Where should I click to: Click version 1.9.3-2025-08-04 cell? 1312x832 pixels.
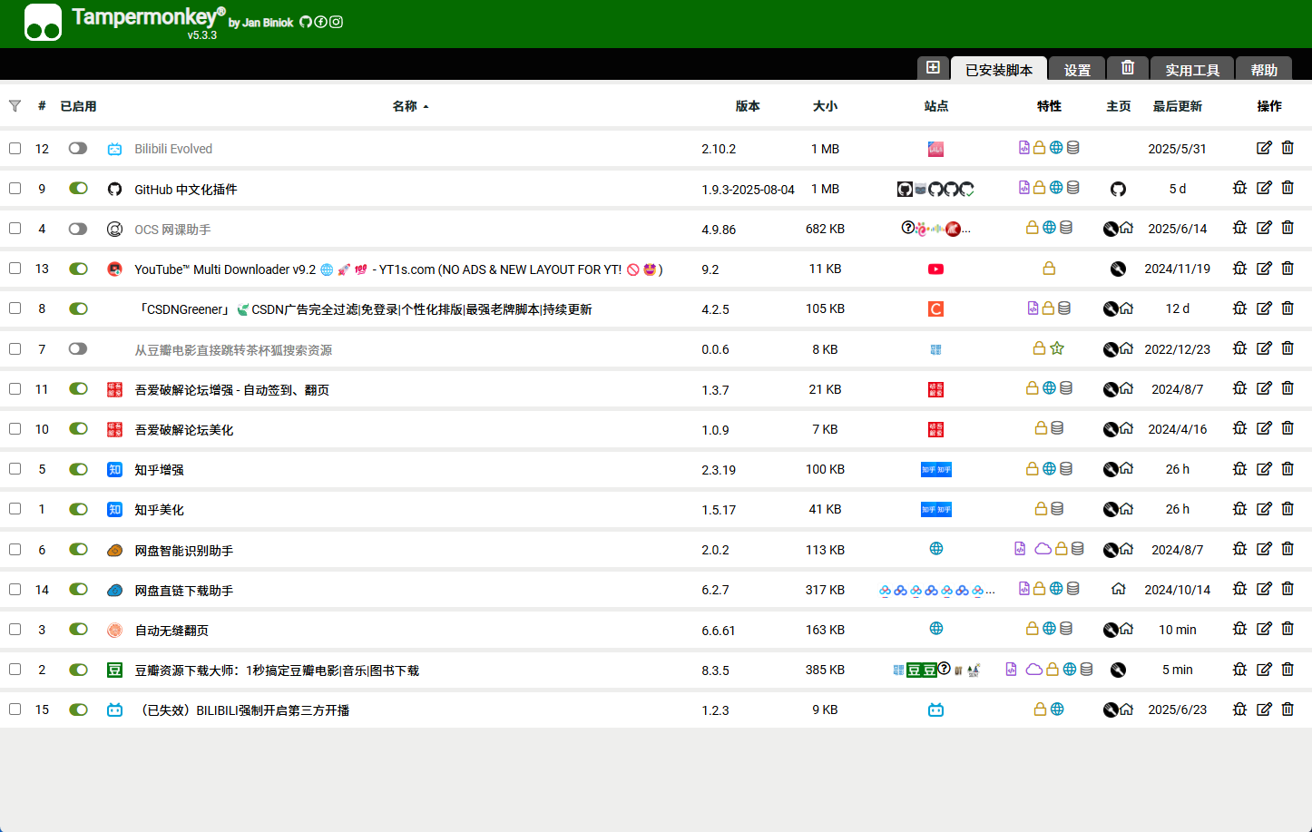pos(748,190)
